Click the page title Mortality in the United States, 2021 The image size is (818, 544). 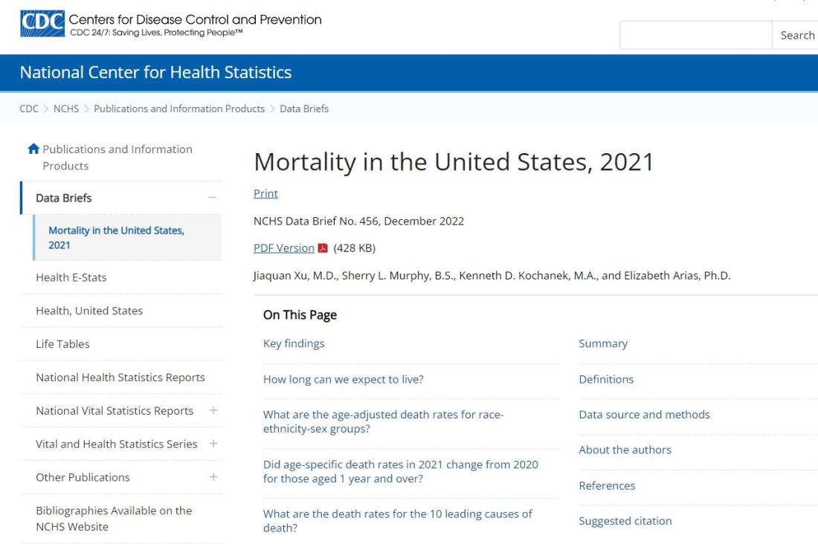click(x=454, y=162)
